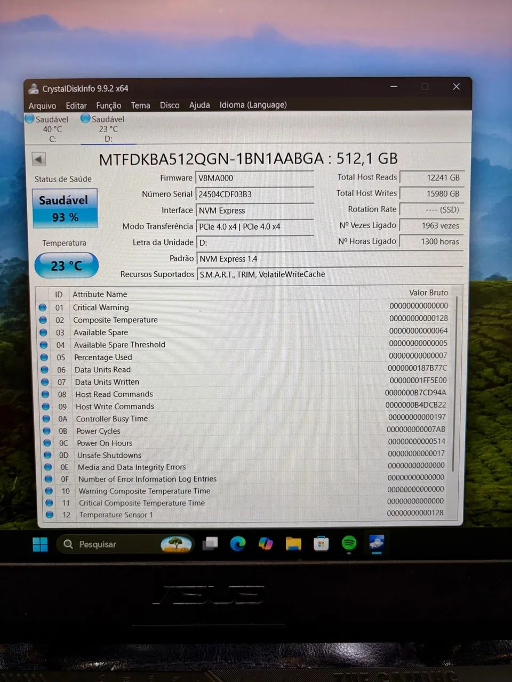Click the serial number field 24504CDF03B3
512x682 pixels.
(255, 194)
